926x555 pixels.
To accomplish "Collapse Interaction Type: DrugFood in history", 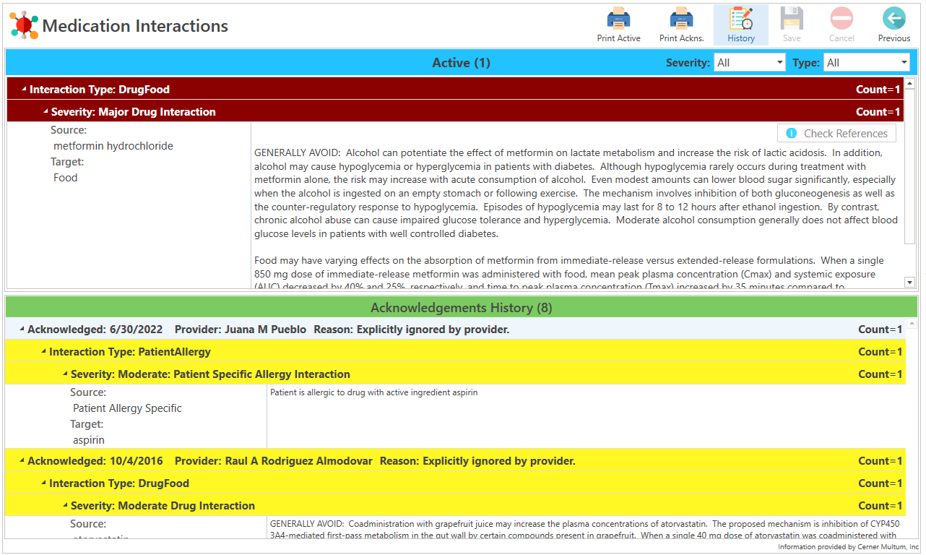I will [x=44, y=483].
